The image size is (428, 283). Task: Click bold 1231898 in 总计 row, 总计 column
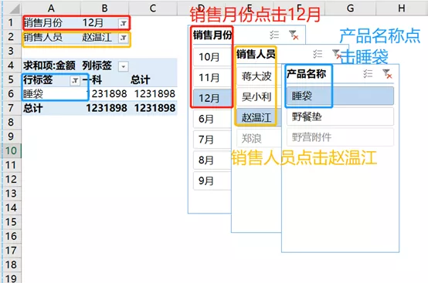(x=155, y=108)
